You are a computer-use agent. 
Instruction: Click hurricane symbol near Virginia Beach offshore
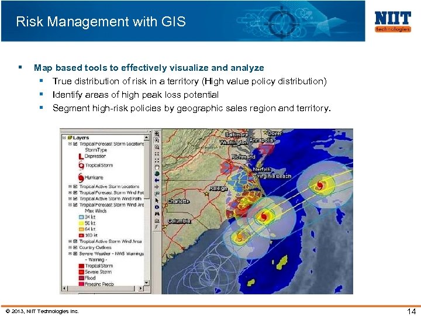pos(319,185)
